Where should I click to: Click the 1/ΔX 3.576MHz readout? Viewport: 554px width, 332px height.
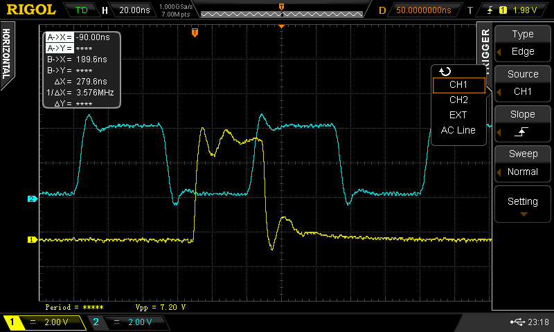point(80,93)
